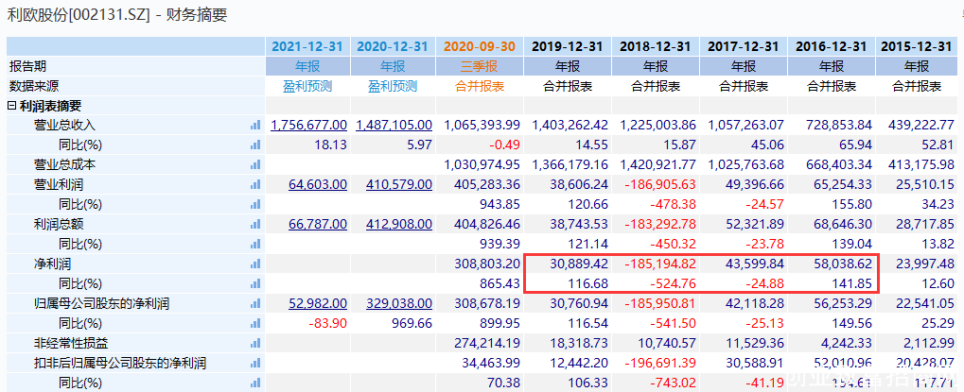Select the 归属母公司股东的净利润 row label
The image size is (964, 392).
click(101, 303)
